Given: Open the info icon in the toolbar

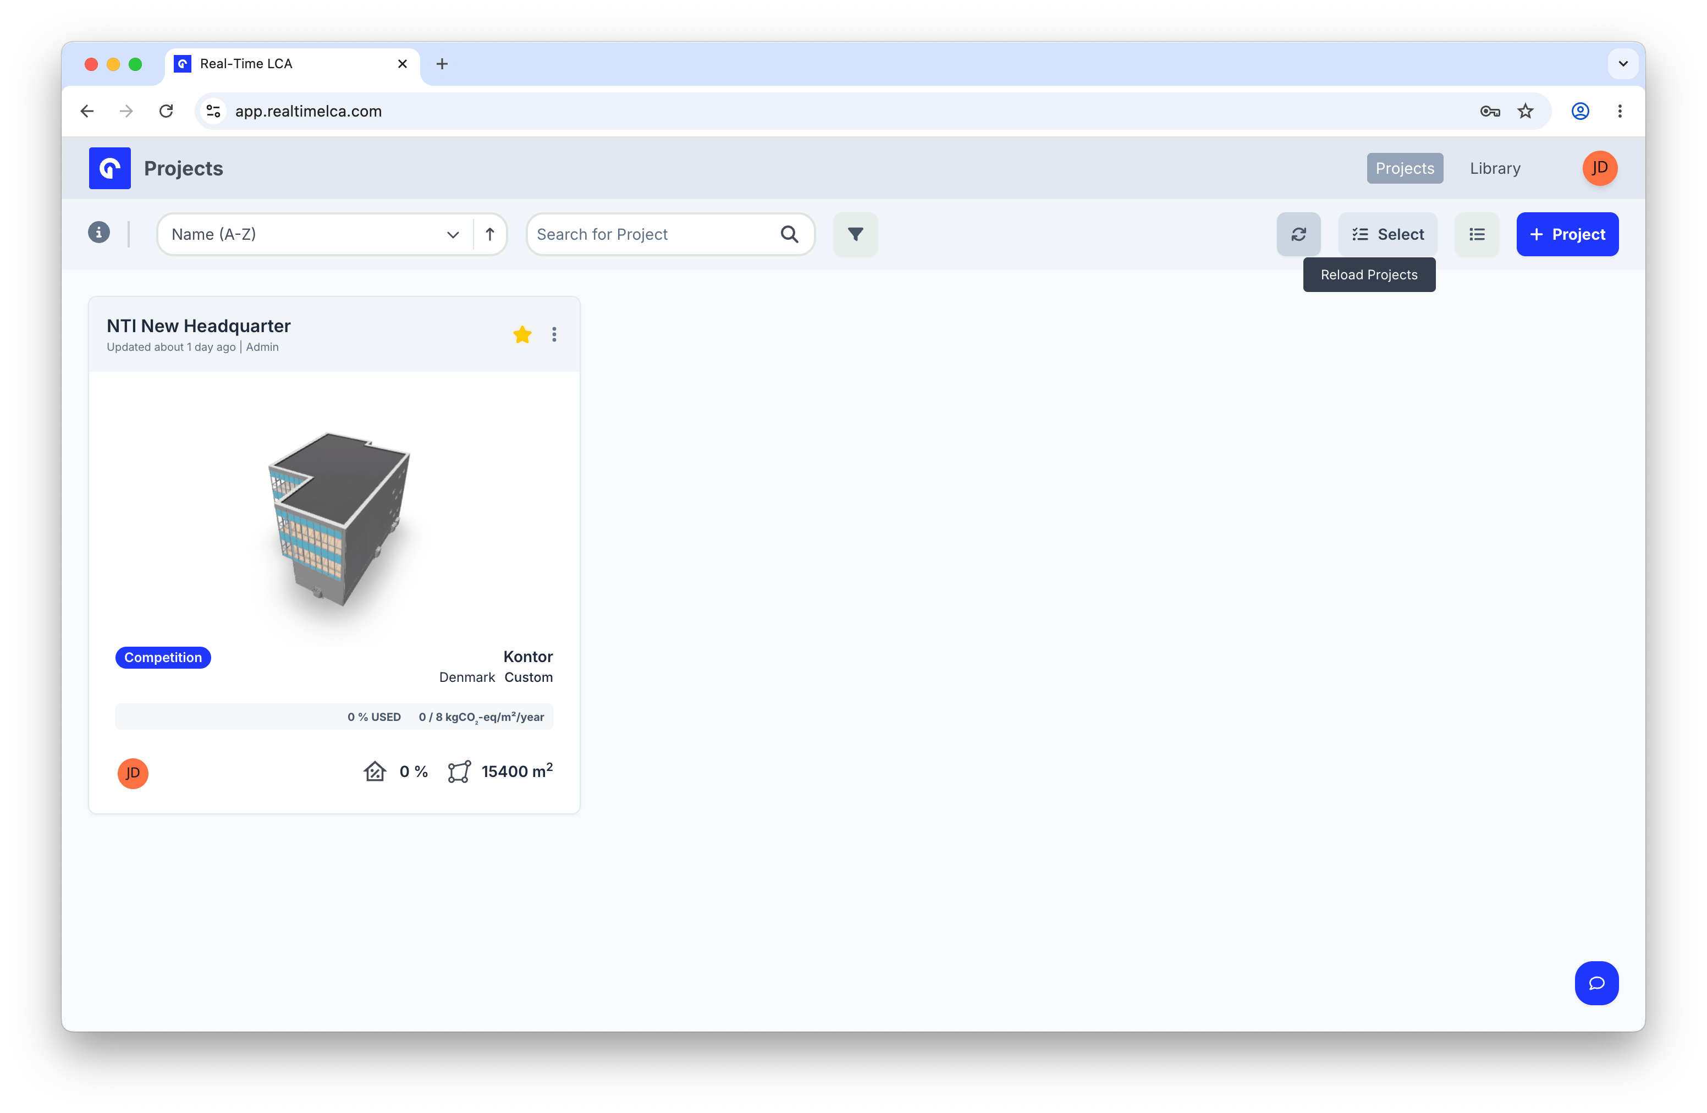Looking at the screenshot, I should point(99,233).
